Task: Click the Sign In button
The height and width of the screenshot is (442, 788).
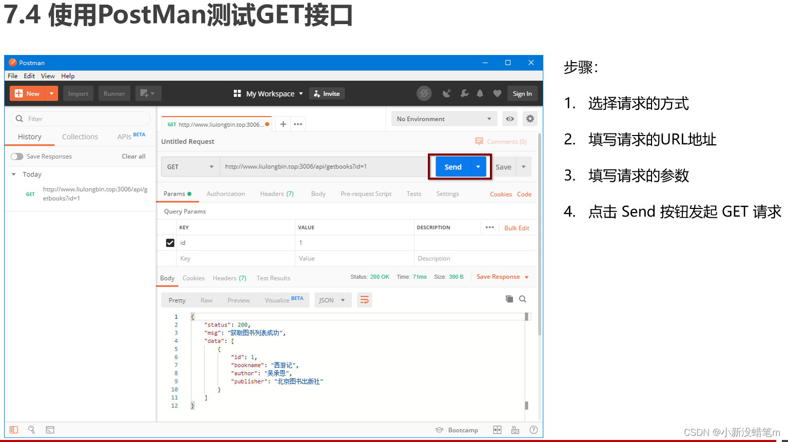Action: tap(522, 93)
